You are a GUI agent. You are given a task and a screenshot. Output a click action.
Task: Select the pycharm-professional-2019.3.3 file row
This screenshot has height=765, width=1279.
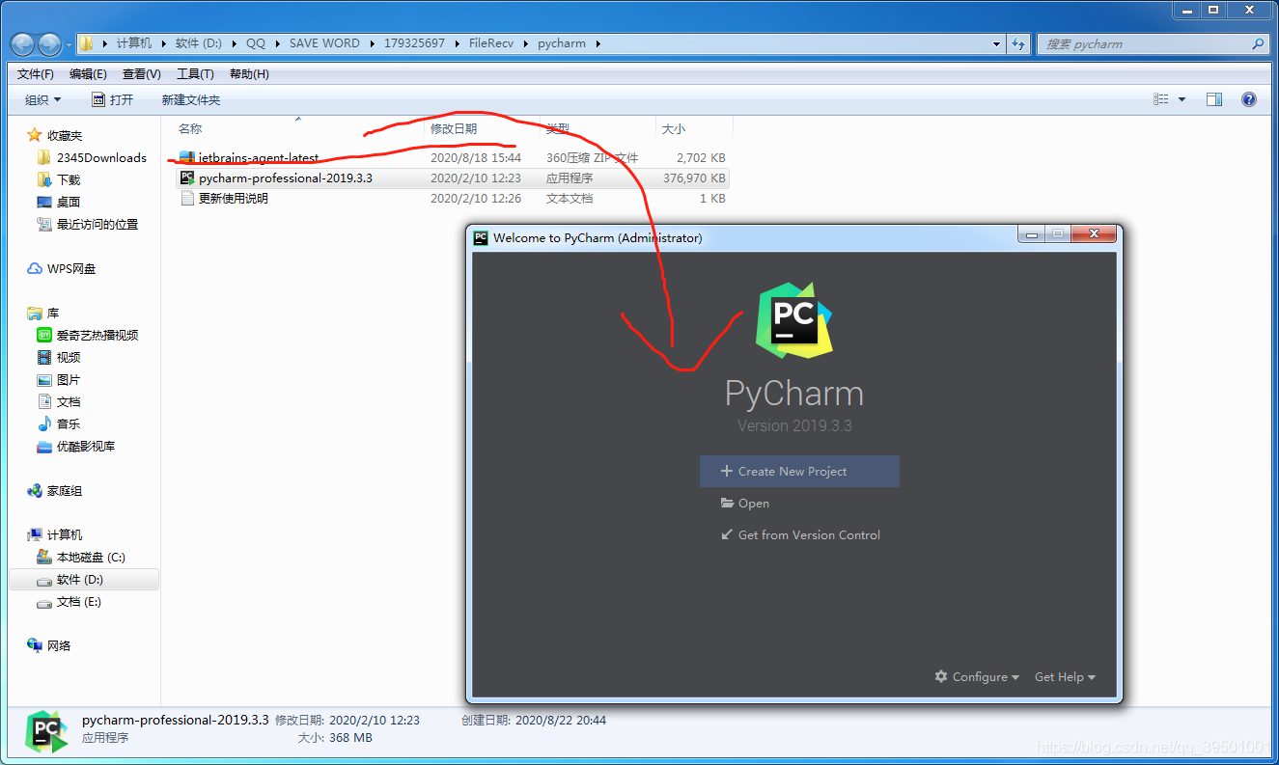coord(453,178)
